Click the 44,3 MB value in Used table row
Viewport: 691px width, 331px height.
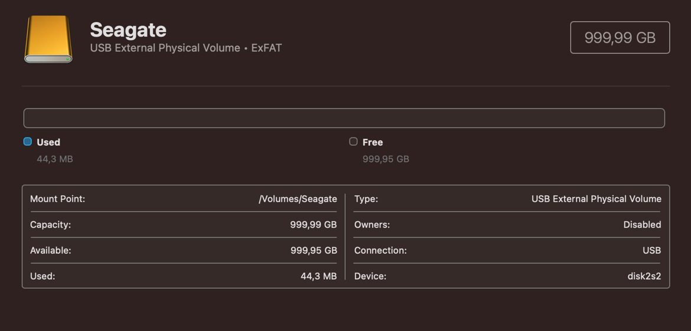318,276
